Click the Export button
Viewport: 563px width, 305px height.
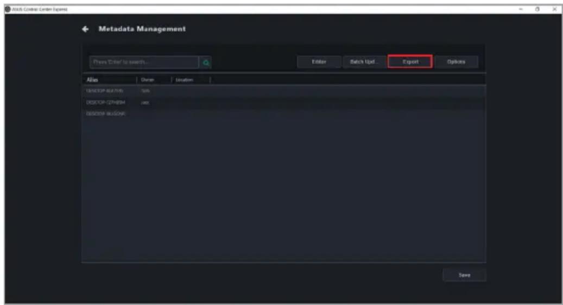(x=410, y=62)
